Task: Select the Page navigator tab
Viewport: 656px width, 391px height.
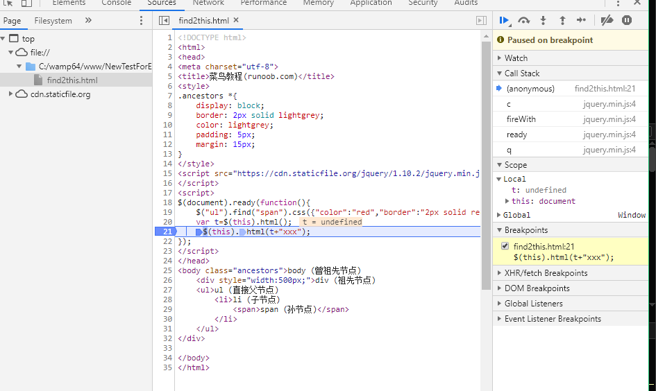Action: tap(12, 21)
